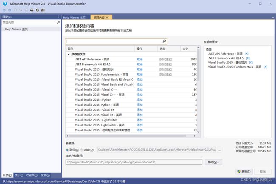Click 添加 for Visual Studio 2015: Python
Viewport: 276px width, 184px height.
pos(140,100)
